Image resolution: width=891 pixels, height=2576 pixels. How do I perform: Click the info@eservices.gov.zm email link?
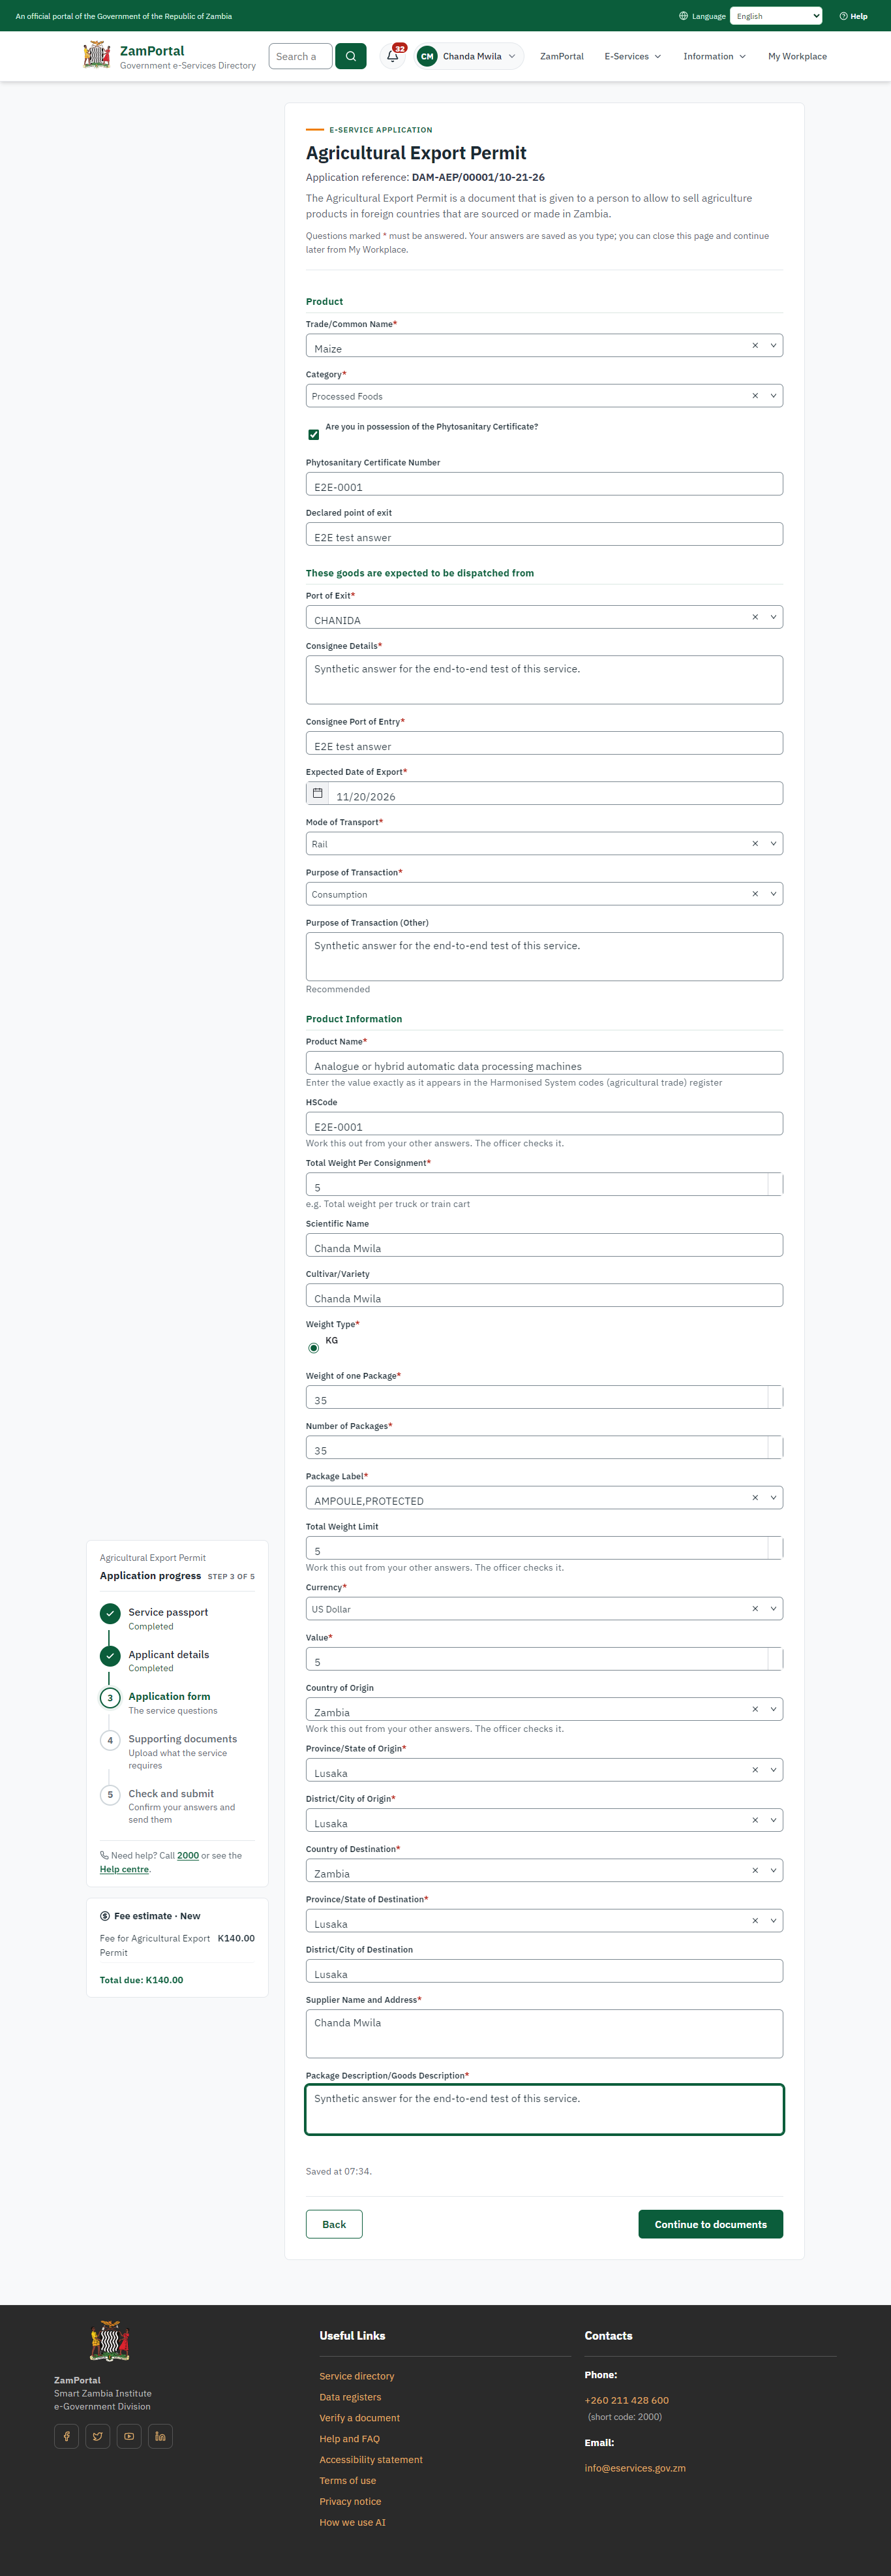(x=635, y=2468)
